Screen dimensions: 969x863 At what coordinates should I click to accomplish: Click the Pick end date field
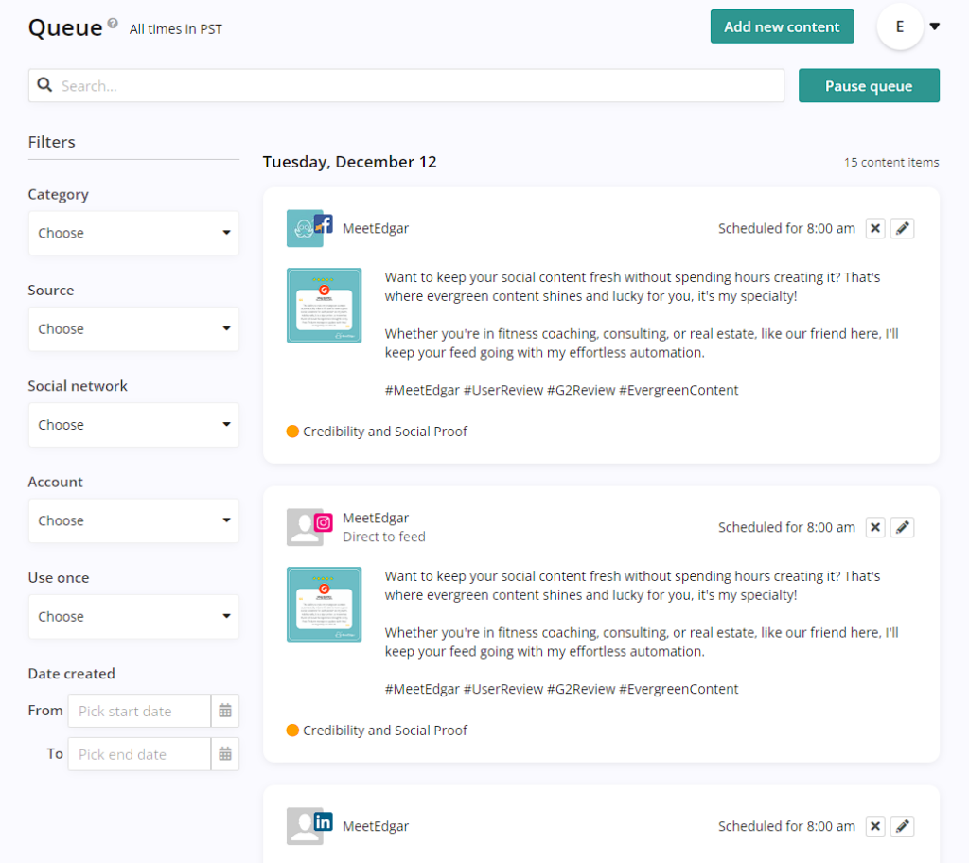140,754
